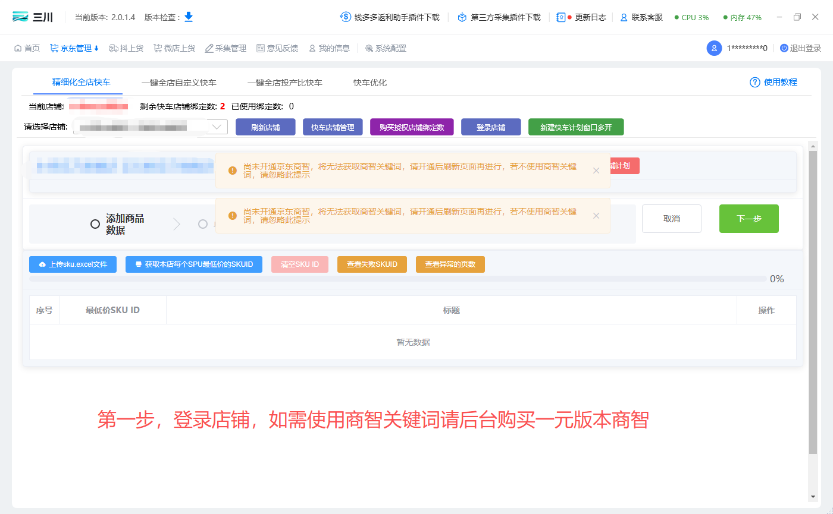Open the 请选择店铺 dropdown

pyautogui.click(x=151, y=127)
